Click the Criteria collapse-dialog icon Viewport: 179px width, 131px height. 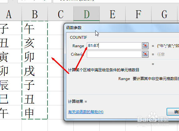(x=145, y=54)
